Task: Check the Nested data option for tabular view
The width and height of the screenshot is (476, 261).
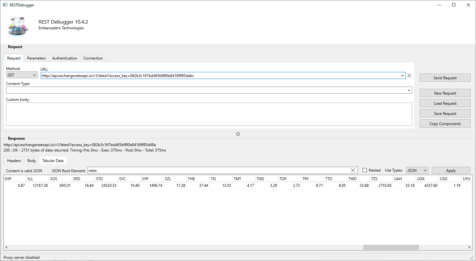Action: pos(364,170)
